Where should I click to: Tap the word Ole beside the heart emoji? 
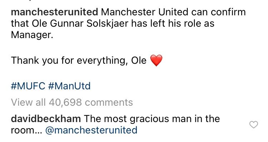pyautogui.click(x=139, y=61)
